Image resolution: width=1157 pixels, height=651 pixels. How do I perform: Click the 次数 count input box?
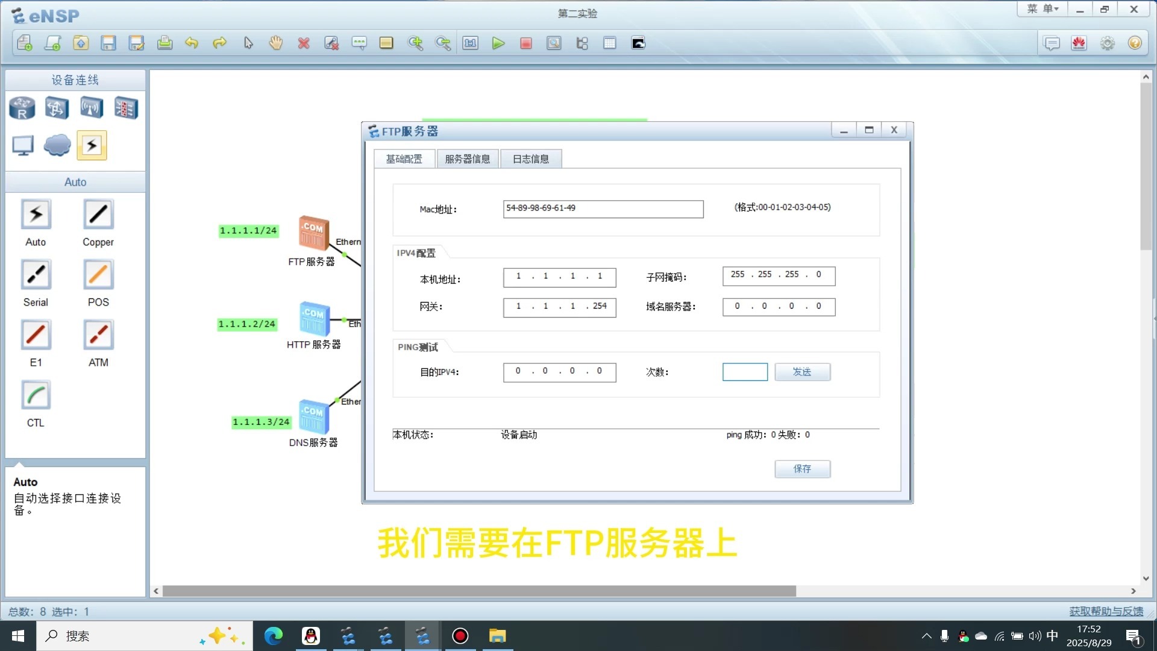click(x=745, y=372)
